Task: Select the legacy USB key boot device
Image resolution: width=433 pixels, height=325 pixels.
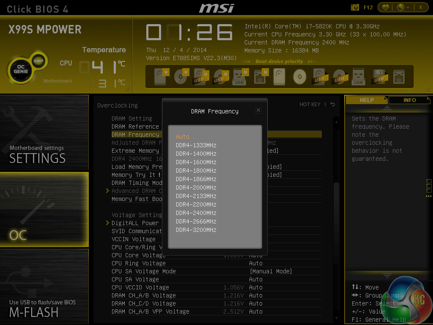Action: [359, 76]
